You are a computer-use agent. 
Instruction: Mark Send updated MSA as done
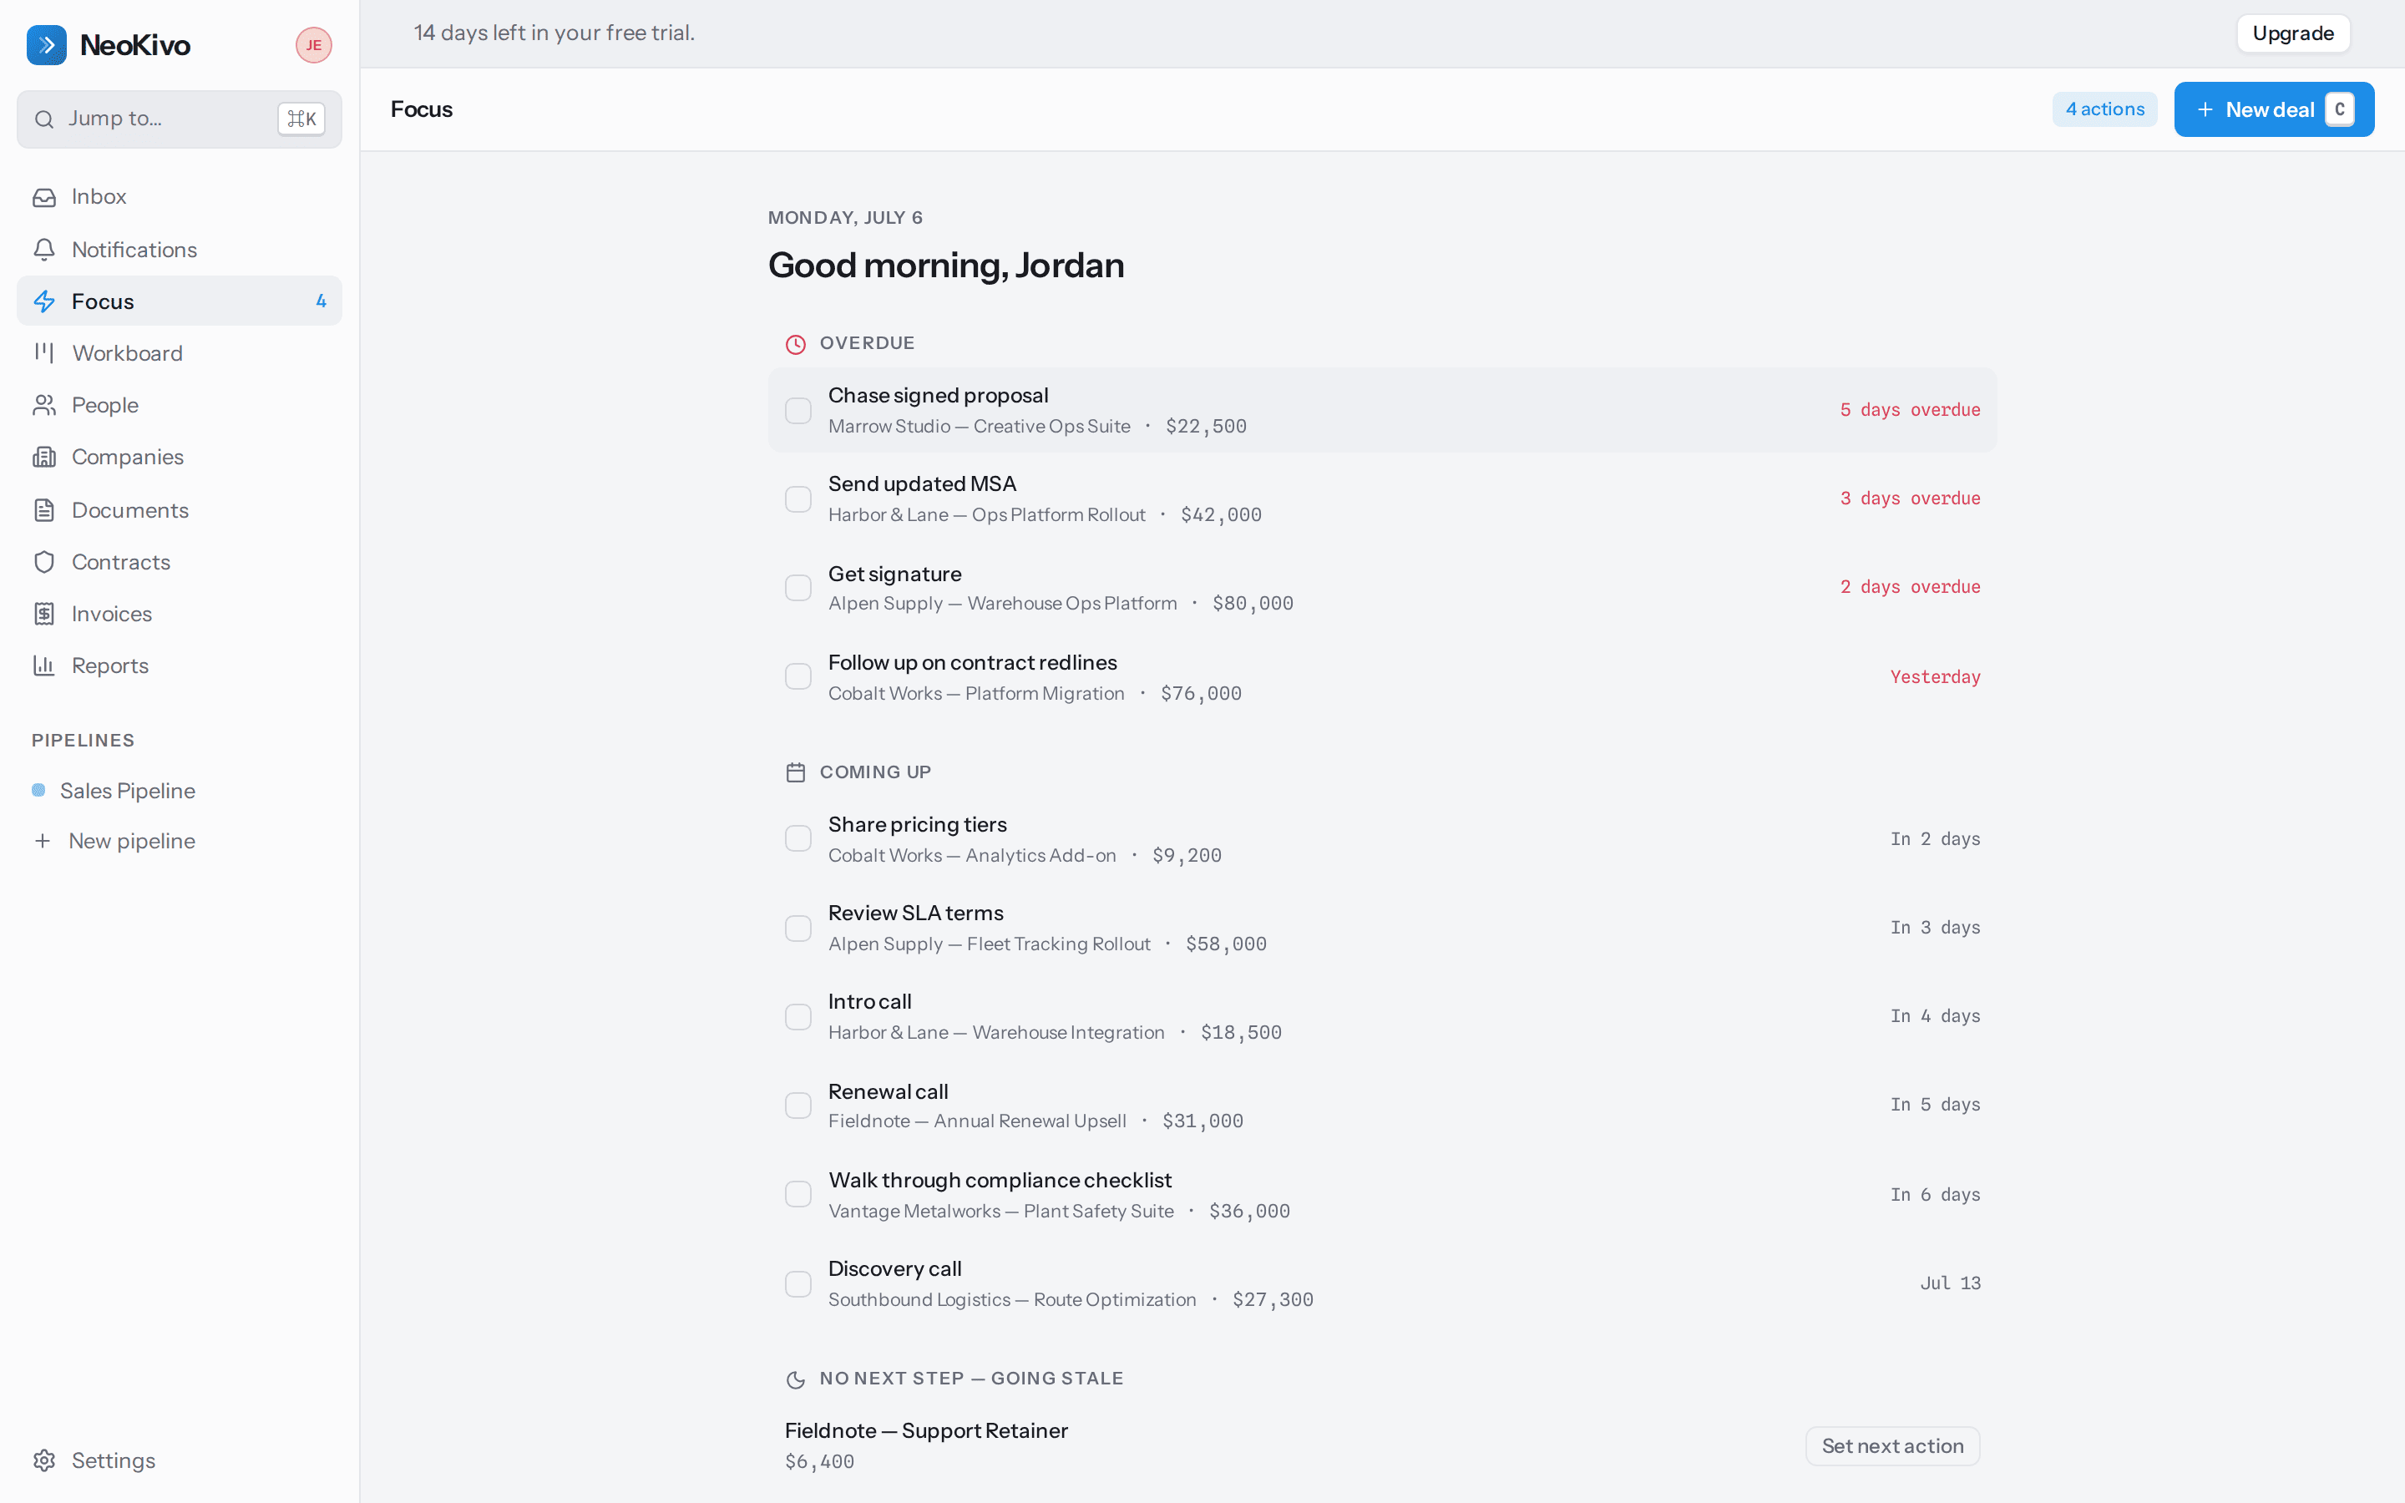[x=798, y=499]
